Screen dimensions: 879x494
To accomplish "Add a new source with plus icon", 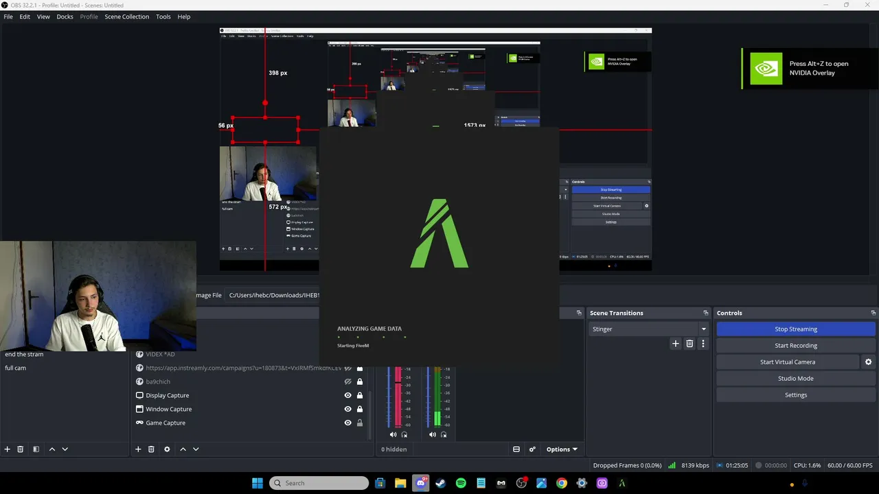I will pos(138,449).
